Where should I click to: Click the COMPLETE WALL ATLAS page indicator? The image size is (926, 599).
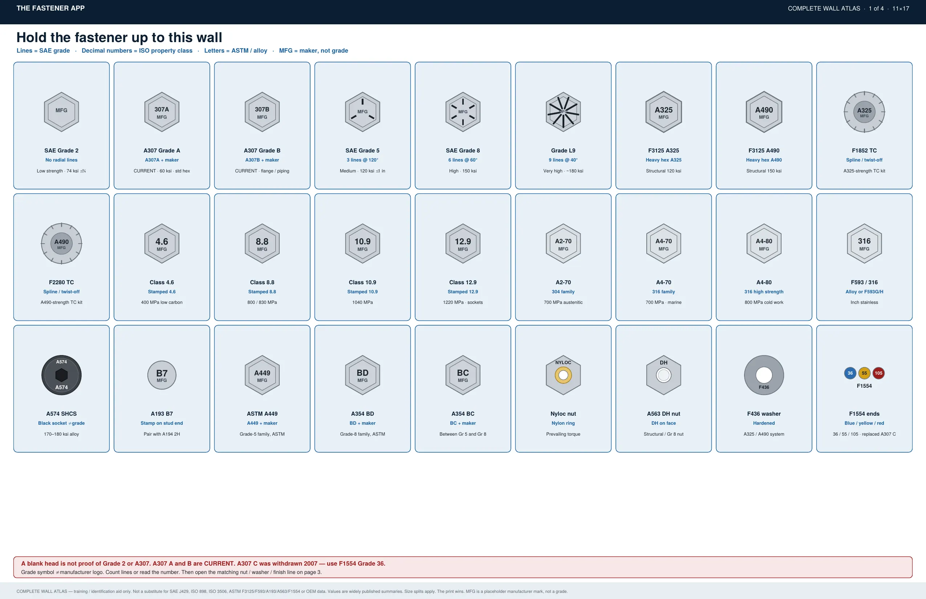click(x=848, y=9)
